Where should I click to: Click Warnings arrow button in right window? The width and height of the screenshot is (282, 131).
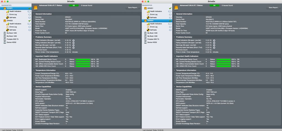pos(214,45)
